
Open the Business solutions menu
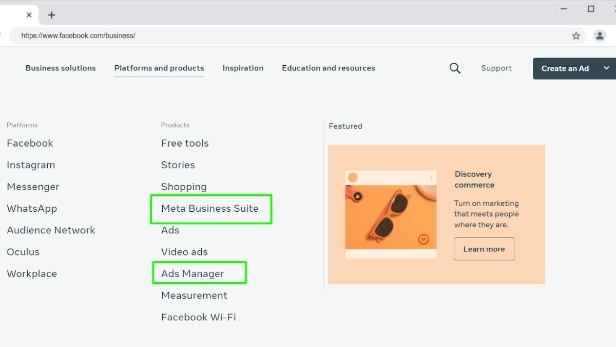(61, 68)
